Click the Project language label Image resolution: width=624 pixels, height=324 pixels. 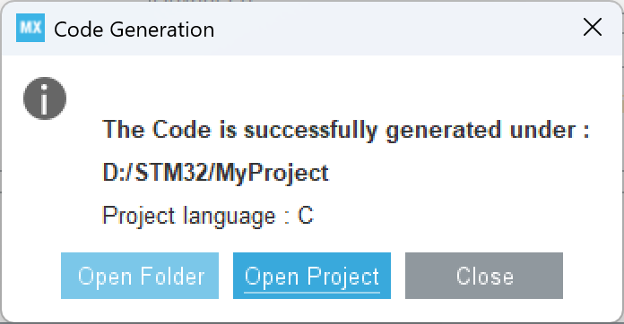[x=188, y=217]
